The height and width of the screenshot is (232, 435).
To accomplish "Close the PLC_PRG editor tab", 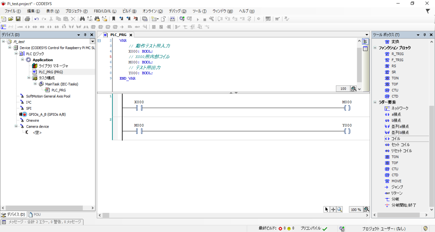I will pyautogui.click(x=131, y=35).
